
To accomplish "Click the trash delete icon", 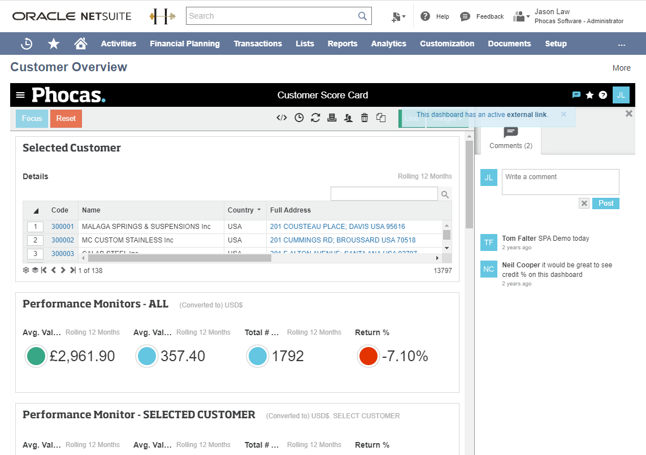I will point(365,118).
